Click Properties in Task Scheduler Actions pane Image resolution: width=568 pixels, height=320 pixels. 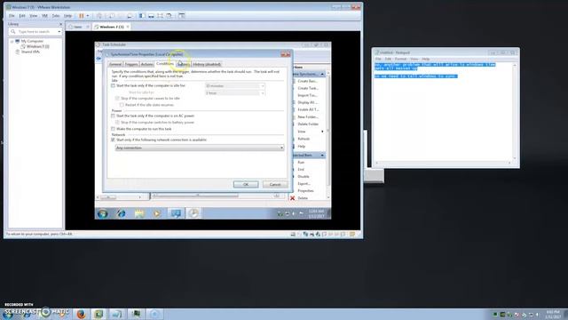point(305,191)
